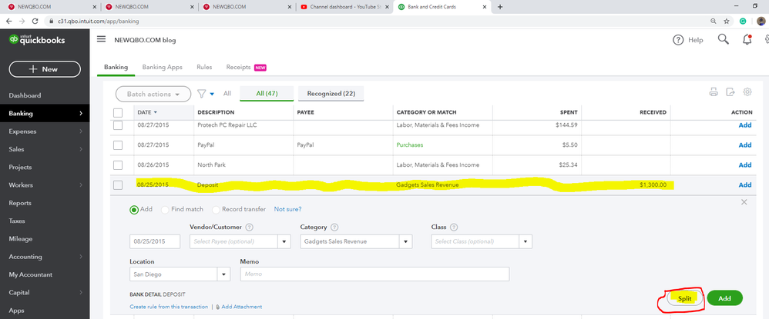Check the North Park row checkbox
The width and height of the screenshot is (769, 319).
(118, 165)
